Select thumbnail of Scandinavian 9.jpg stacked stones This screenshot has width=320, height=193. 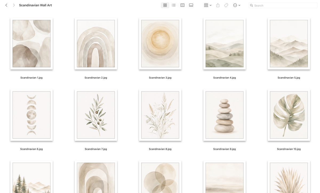(225, 115)
